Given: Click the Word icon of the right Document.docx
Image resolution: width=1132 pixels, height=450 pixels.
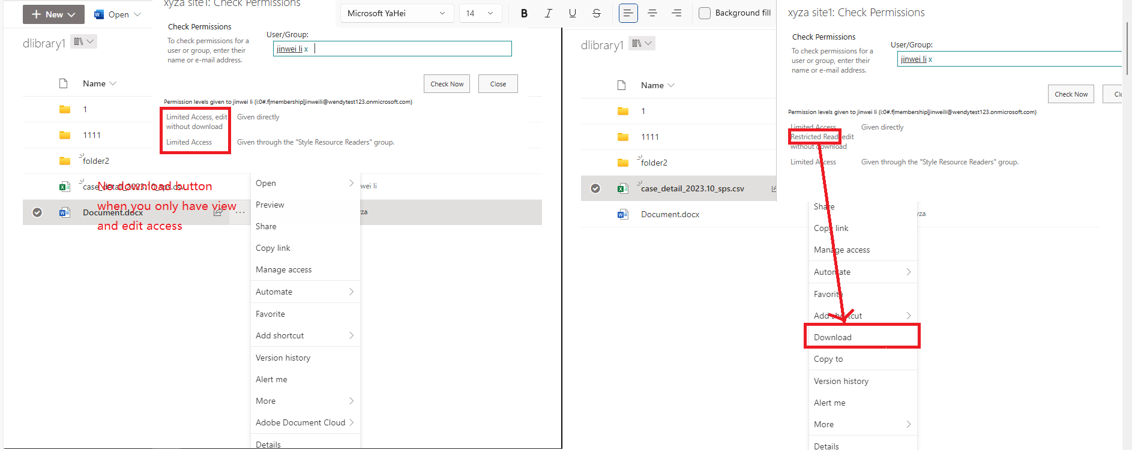Looking at the screenshot, I should [623, 214].
